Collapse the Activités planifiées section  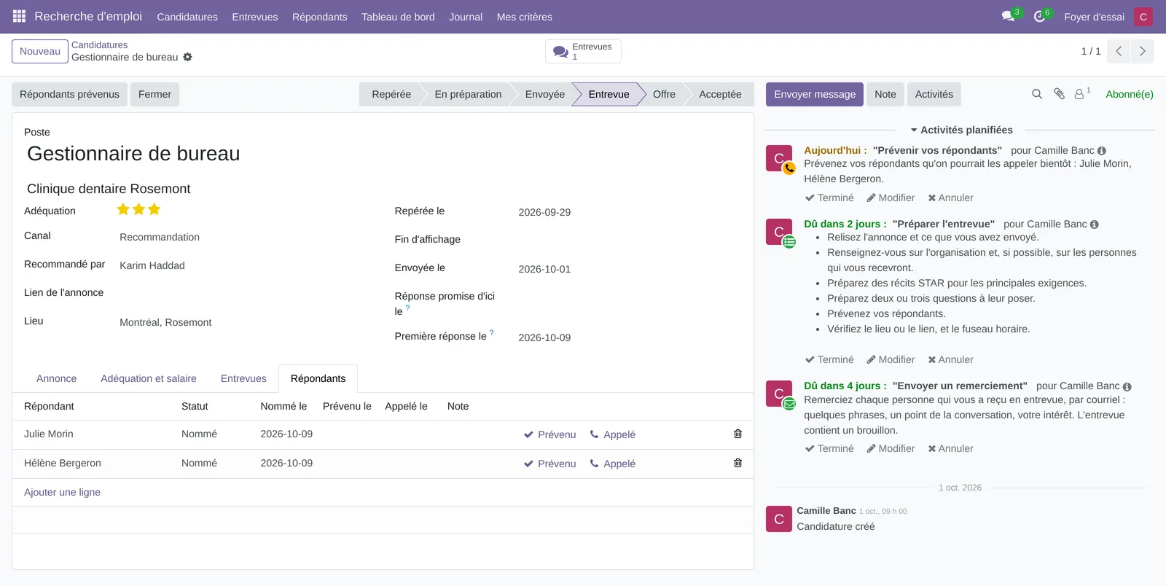pos(962,130)
